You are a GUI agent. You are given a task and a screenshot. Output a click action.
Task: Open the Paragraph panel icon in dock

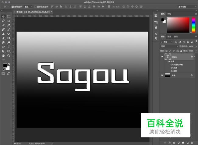point(156,38)
